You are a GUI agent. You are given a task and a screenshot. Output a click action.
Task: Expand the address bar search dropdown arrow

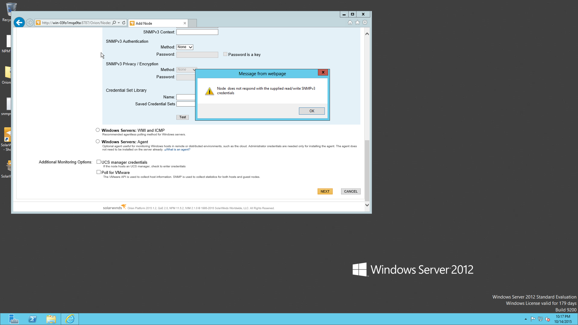119,23
